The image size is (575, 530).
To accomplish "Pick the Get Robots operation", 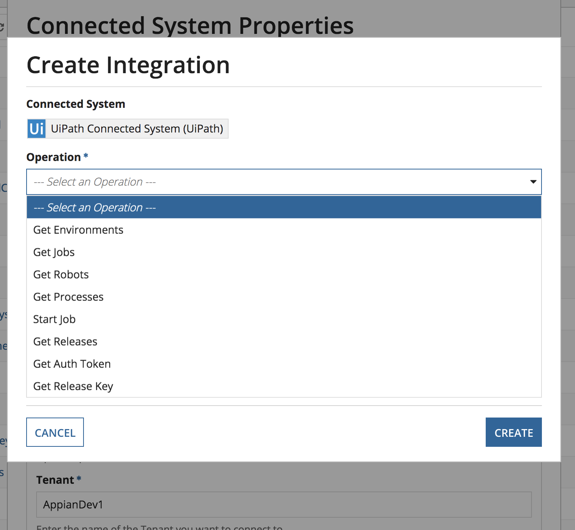I will pyautogui.click(x=284, y=275).
